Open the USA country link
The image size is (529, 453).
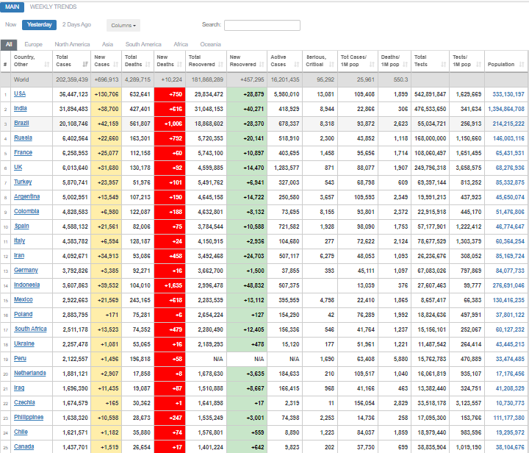point(20,94)
